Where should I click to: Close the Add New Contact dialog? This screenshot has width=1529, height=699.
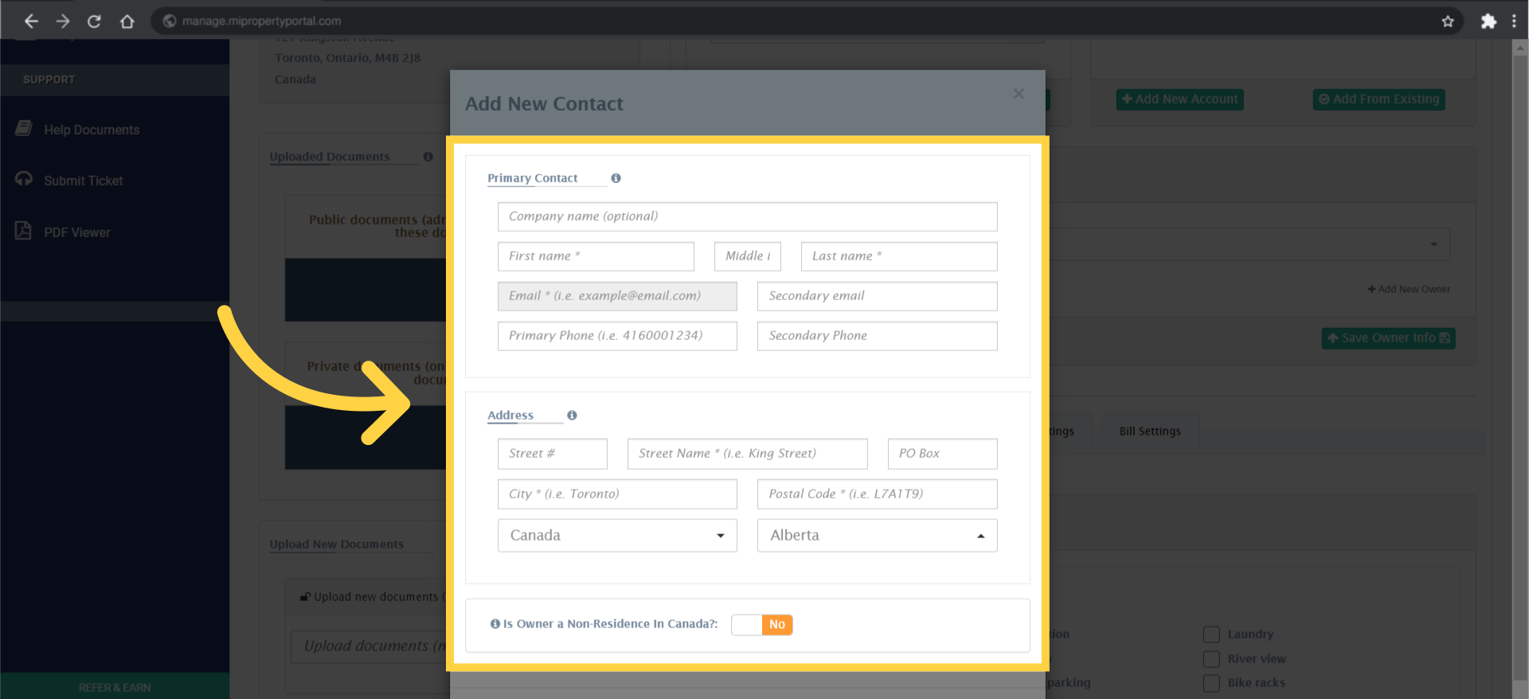[1019, 94]
